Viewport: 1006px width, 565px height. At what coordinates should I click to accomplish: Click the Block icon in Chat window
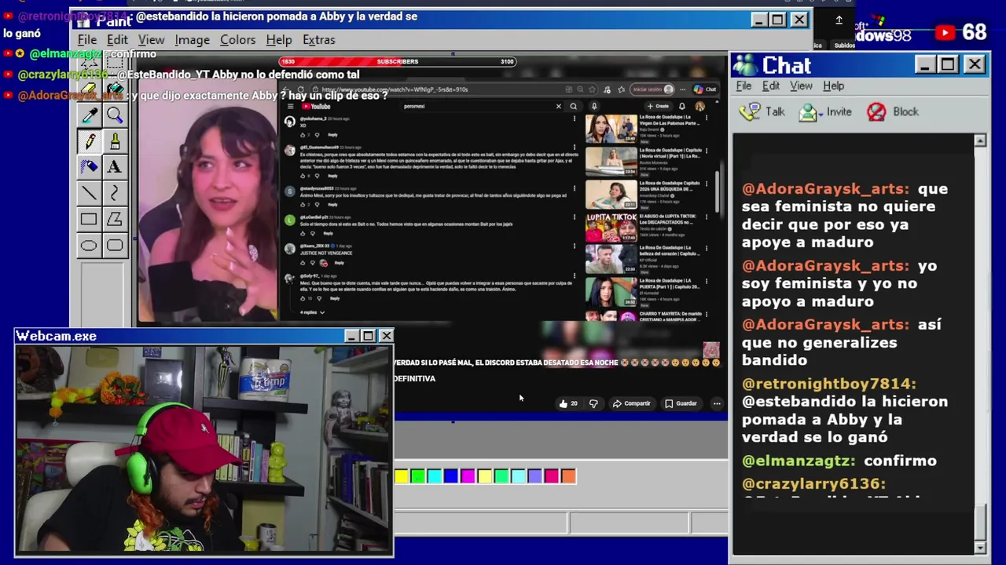(876, 112)
